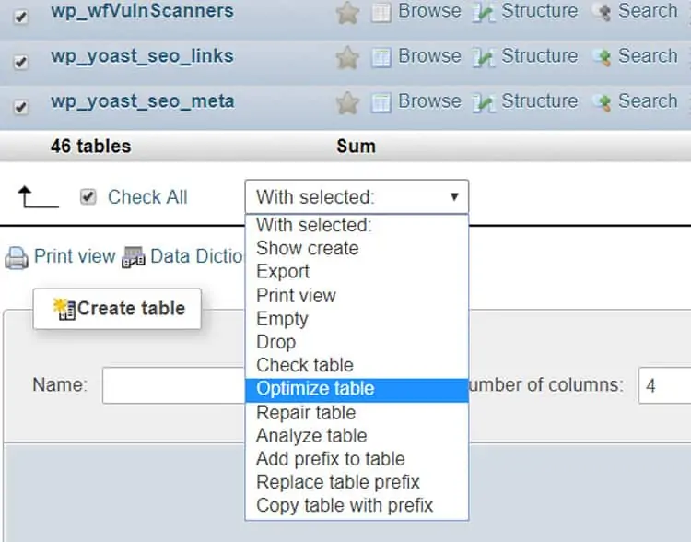The width and height of the screenshot is (691, 542).
Task: Open the Data Dictionary link
Action: (x=196, y=255)
